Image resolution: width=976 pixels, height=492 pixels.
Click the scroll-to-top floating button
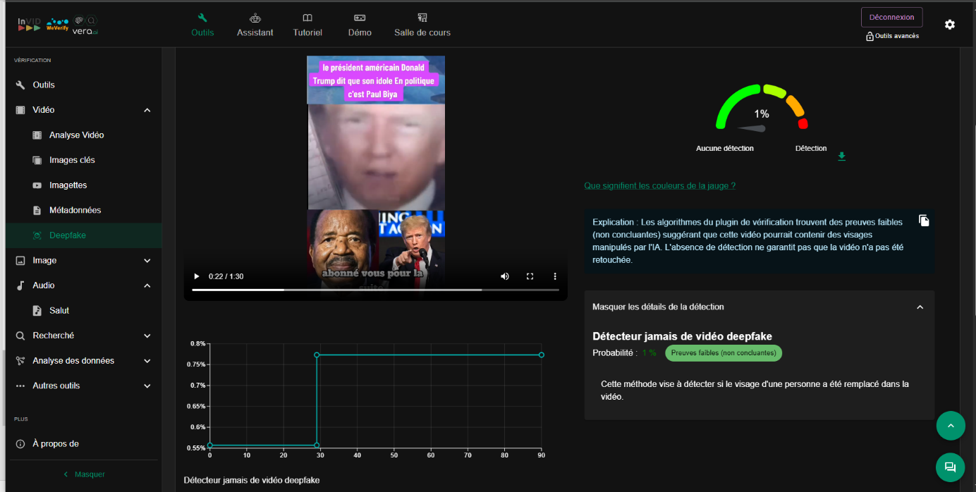pyautogui.click(x=951, y=425)
